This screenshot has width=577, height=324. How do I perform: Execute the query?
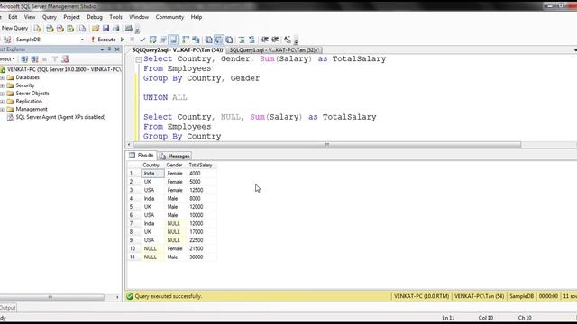[104, 40]
